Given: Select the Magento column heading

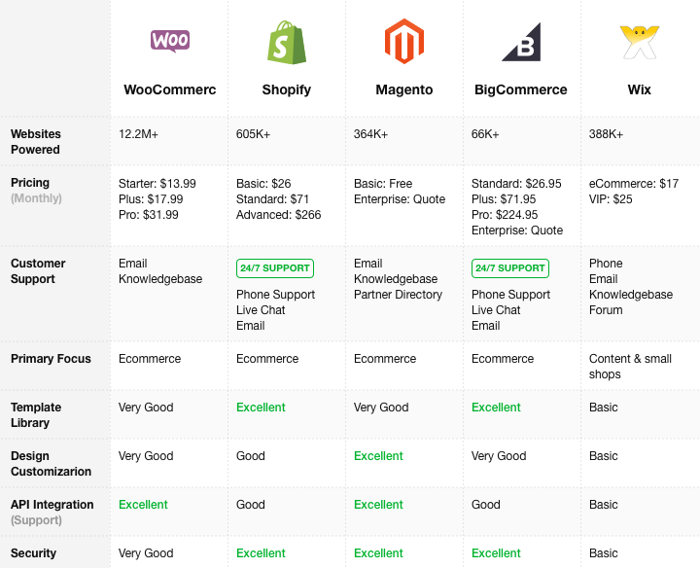Looking at the screenshot, I should (404, 89).
